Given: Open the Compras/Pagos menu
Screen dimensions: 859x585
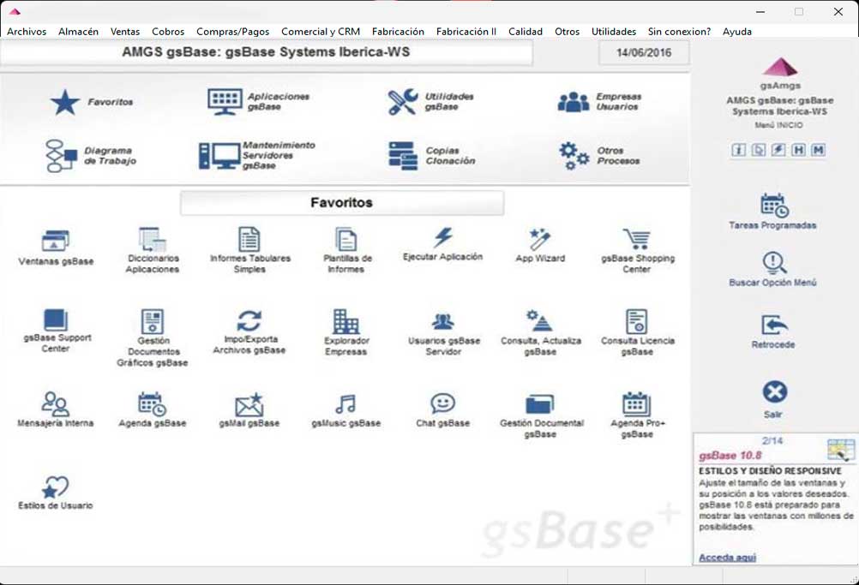Looking at the screenshot, I should [x=233, y=32].
